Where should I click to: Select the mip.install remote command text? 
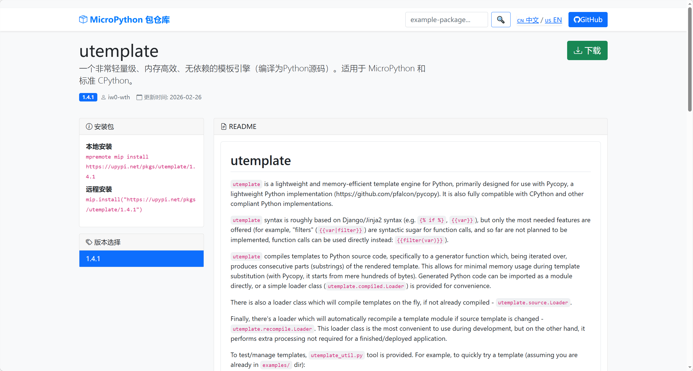141,205
